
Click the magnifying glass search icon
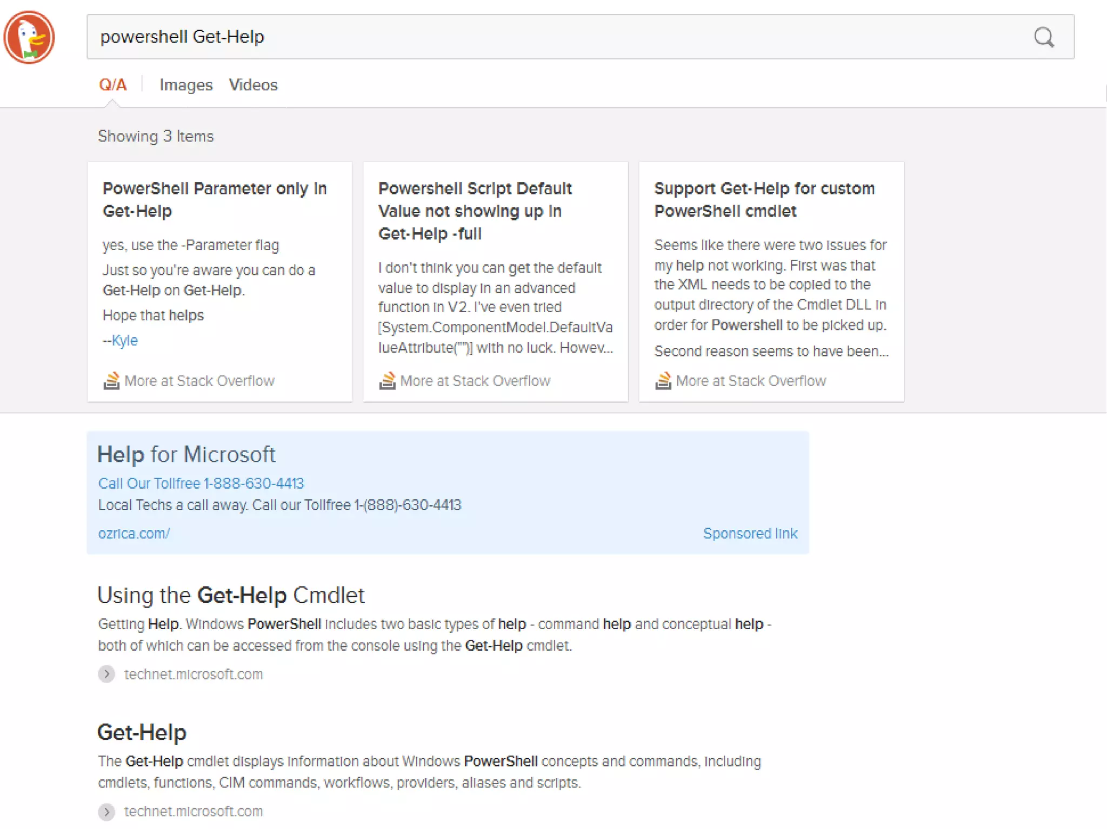pos(1044,37)
